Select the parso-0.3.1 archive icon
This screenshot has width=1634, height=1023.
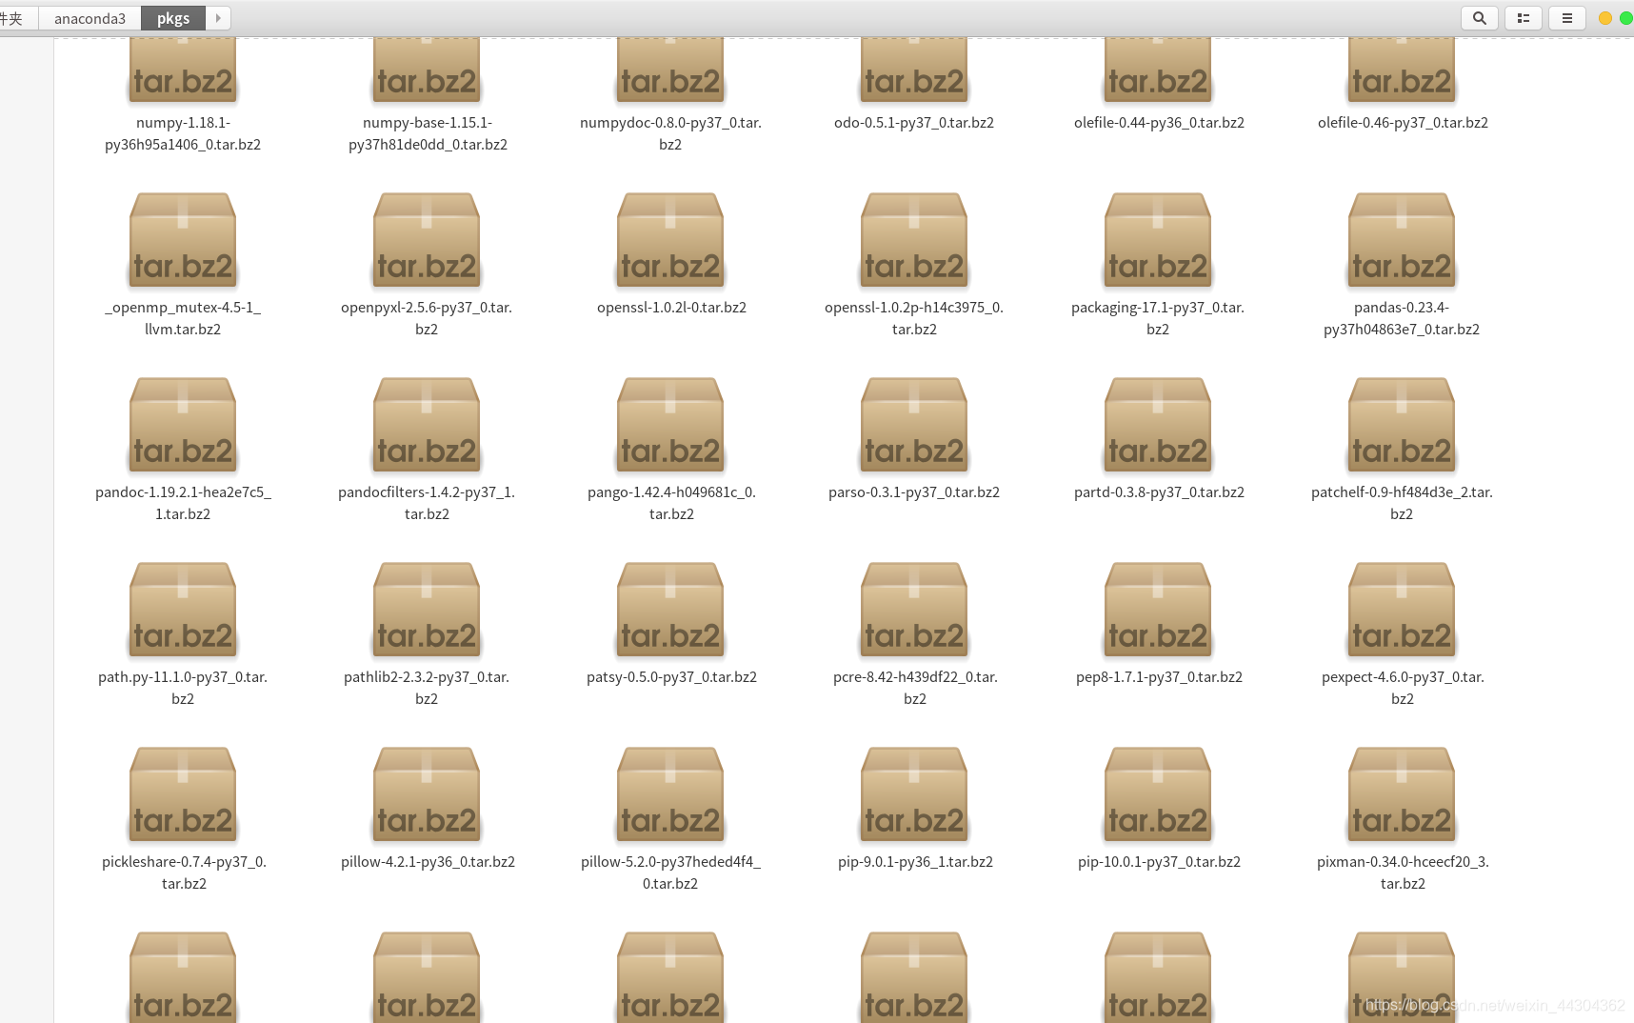(914, 425)
